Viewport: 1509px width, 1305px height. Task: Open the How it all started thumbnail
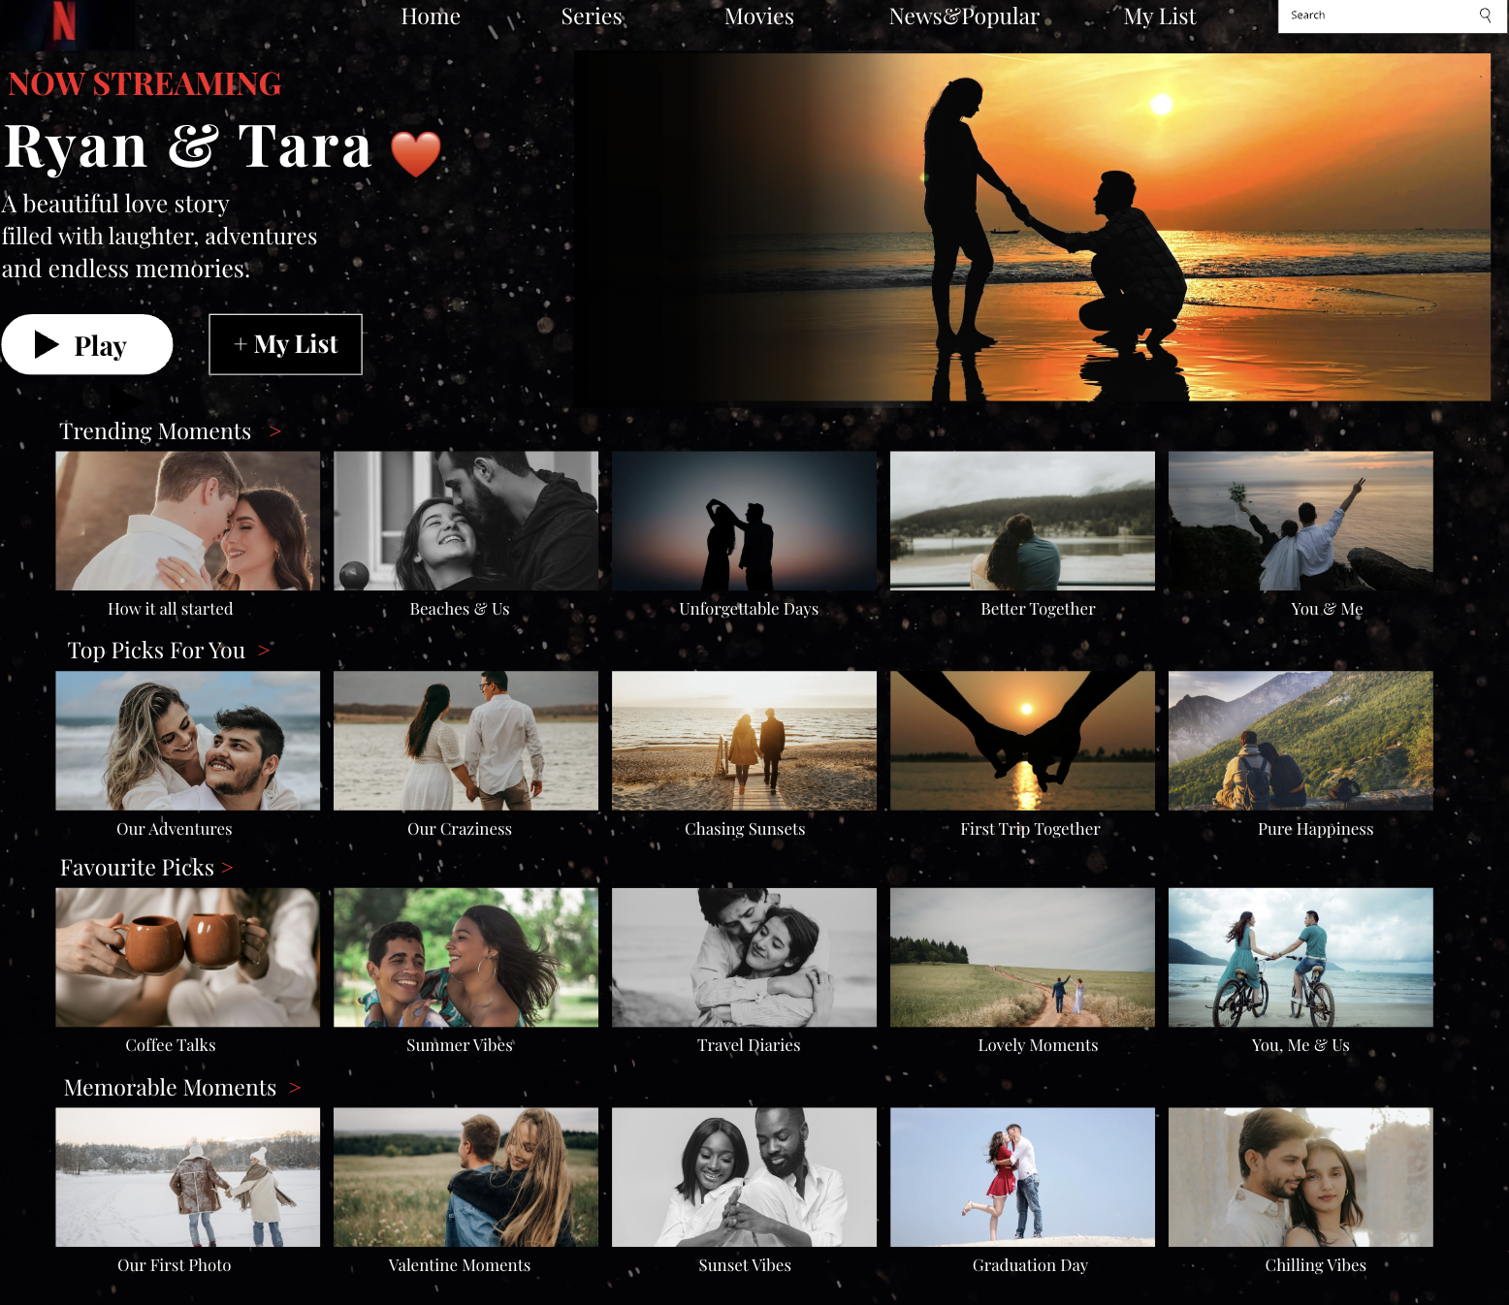188,521
